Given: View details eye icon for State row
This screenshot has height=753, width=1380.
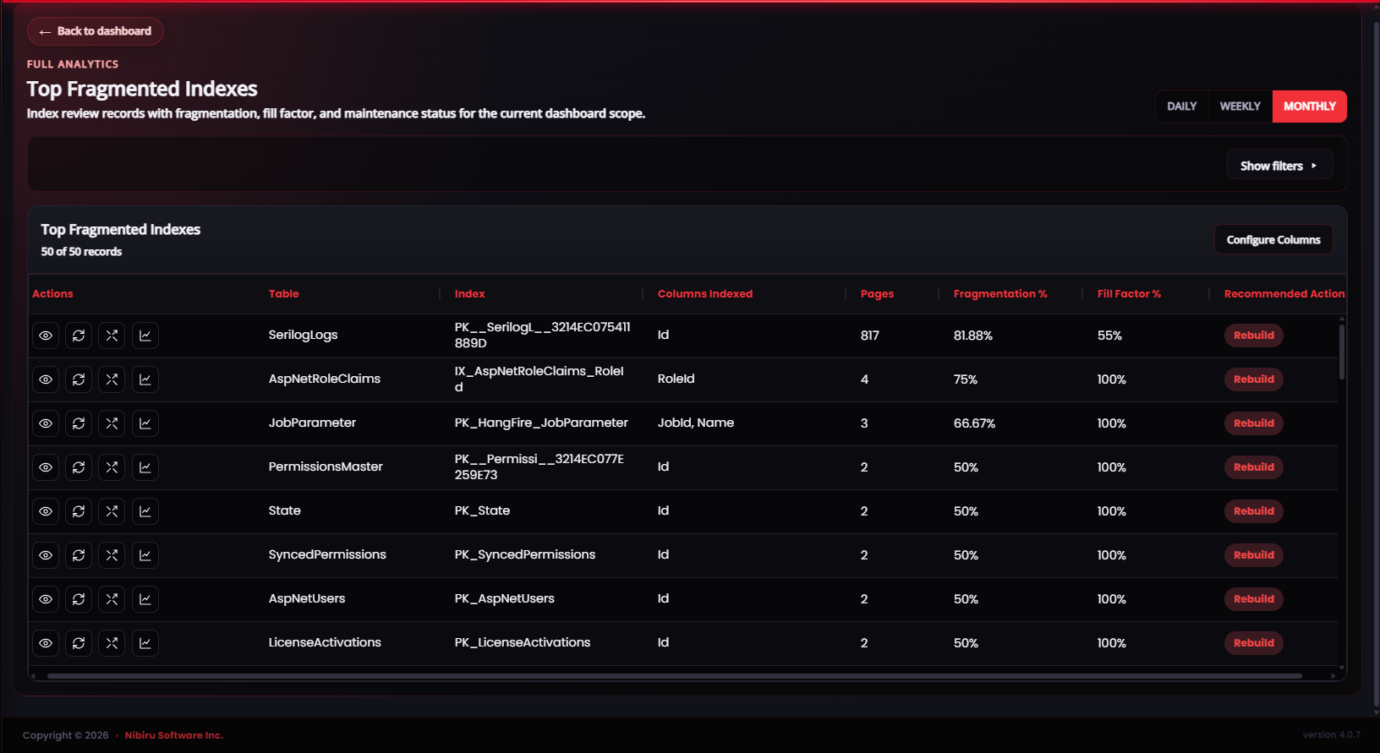Looking at the screenshot, I should pos(46,511).
